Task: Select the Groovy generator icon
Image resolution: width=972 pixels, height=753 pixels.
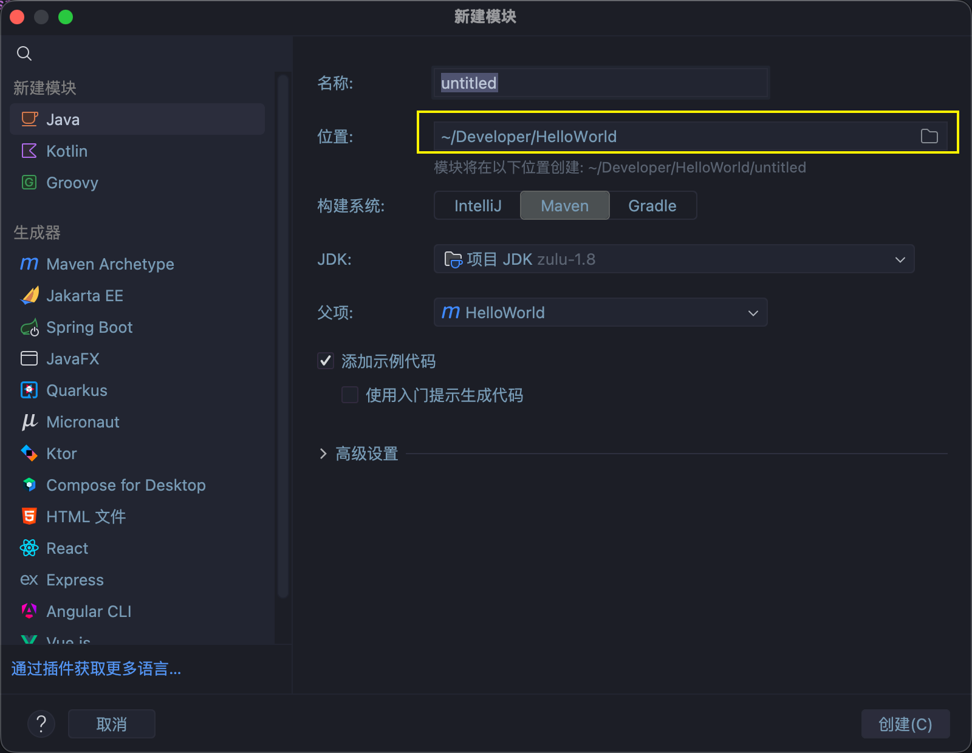Action: click(29, 183)
